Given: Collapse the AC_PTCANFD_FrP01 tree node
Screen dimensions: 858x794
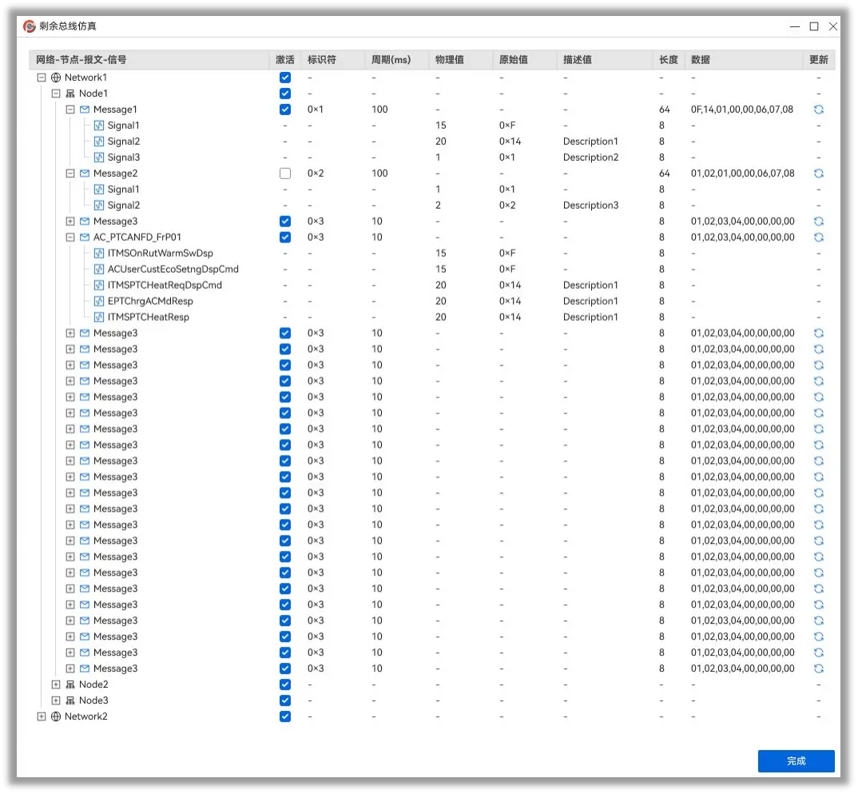Looking at the screenshot, I should coord(70,237).
